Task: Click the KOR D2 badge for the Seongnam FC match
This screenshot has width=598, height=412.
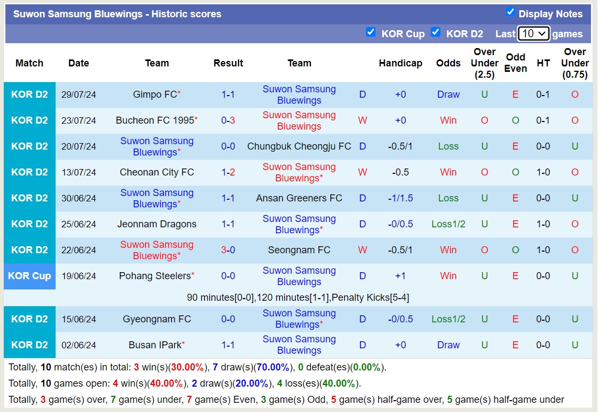Action: [x=30, y=250]
